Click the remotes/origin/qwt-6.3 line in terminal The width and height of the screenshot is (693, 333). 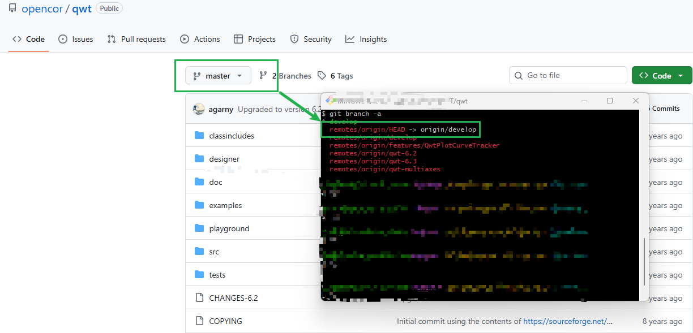point(373,161)
